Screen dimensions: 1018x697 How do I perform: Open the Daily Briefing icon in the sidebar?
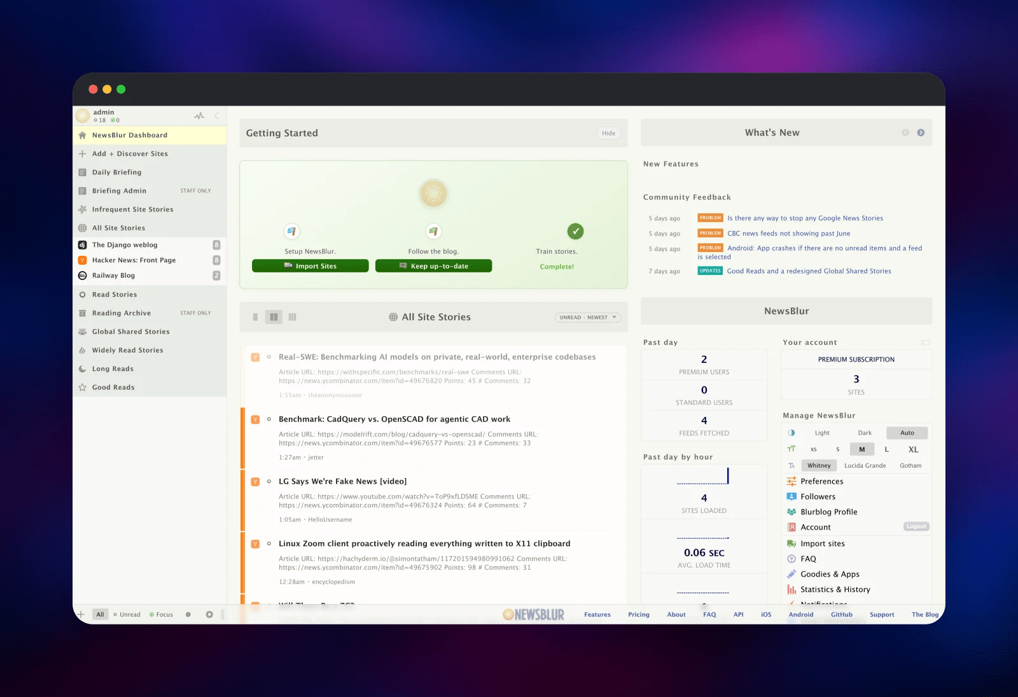pos(82,172)
